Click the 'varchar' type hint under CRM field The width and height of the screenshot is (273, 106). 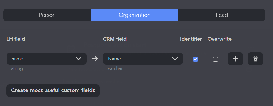click(115, 68)
